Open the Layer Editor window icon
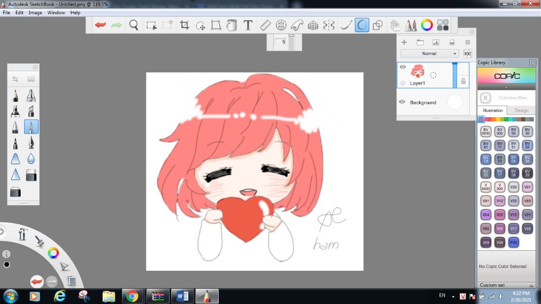Viewport: 541px width, 304px height. (395, 25)
